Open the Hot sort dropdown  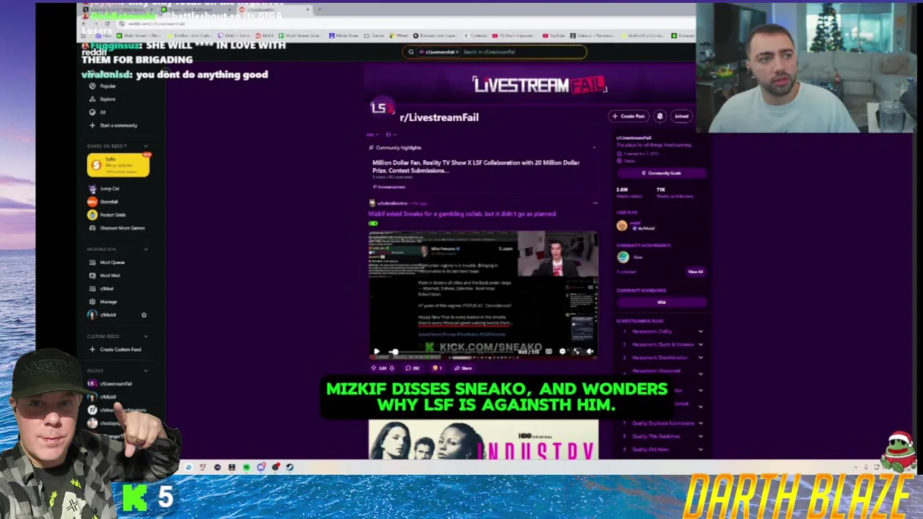click(371, 134)
